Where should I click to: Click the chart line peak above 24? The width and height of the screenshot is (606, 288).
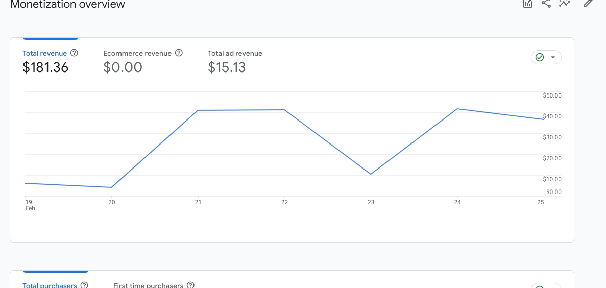(457, 109)
